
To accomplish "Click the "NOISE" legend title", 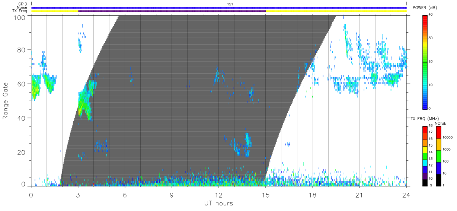I will click(x=440, y=123).
